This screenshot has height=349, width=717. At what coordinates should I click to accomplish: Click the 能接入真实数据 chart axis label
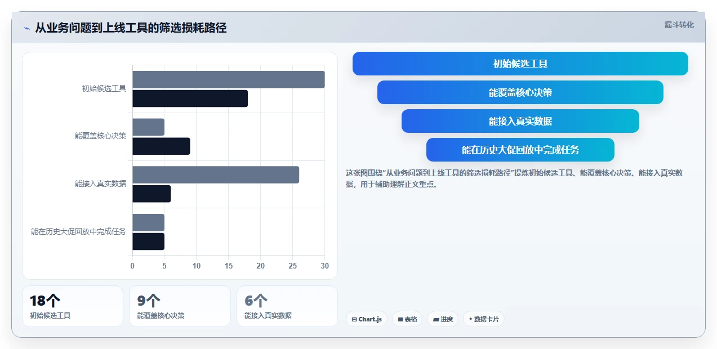(x=100, y=184)
